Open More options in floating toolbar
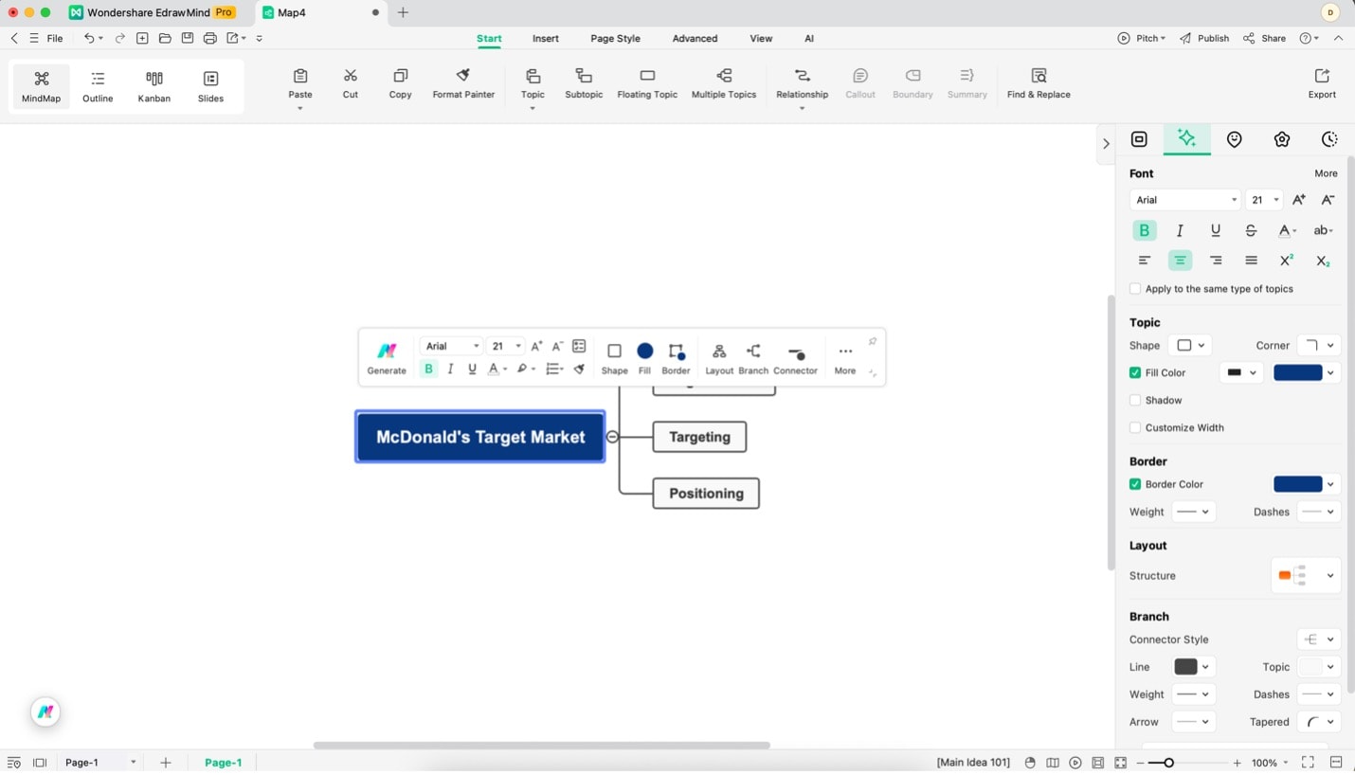The image size is (1355, 775). click(845, 358)
